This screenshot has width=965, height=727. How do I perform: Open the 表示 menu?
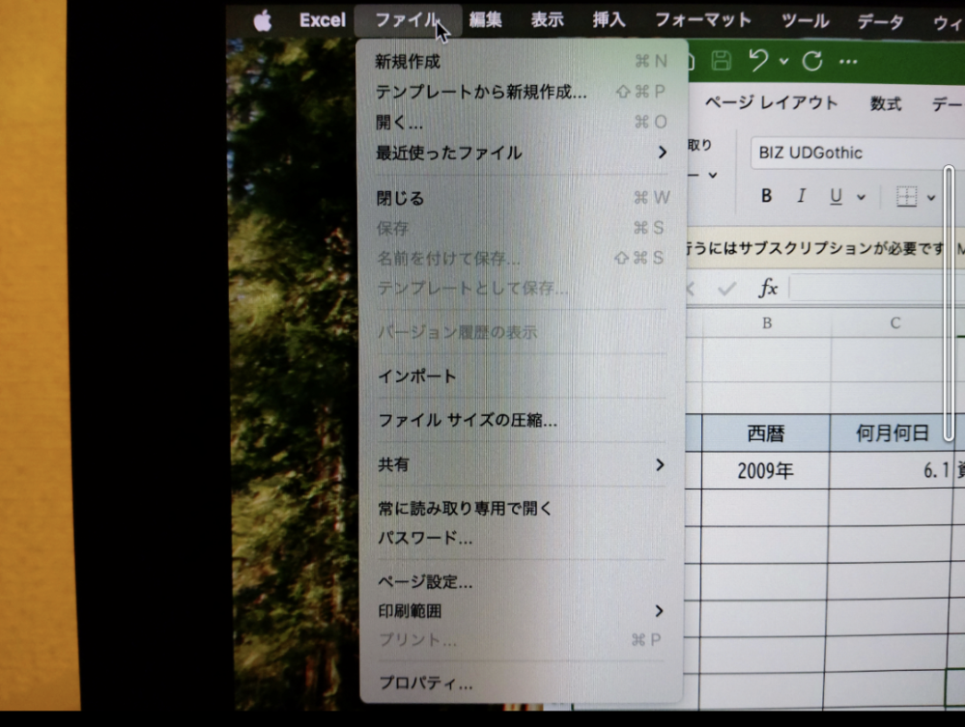547,20
